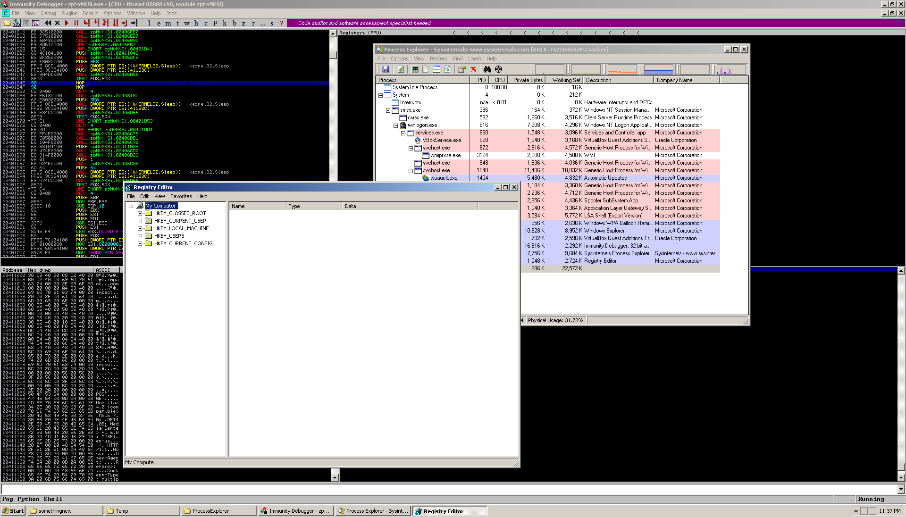The image size is (906, 517).
Task: Select HKEY_LOCAL_MACHINE key in Registry tree
Action: tap(181, 228)
